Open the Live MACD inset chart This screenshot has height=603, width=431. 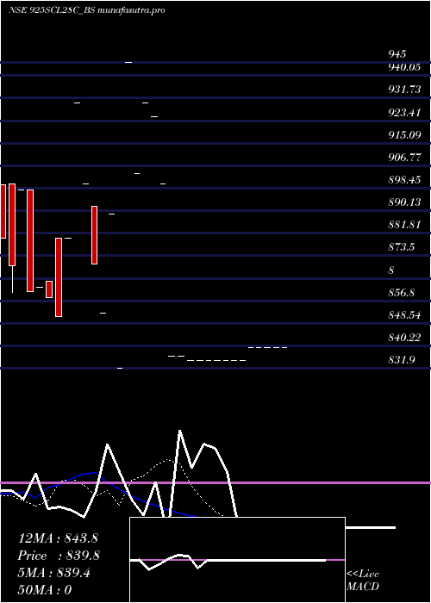click(237, 560)
